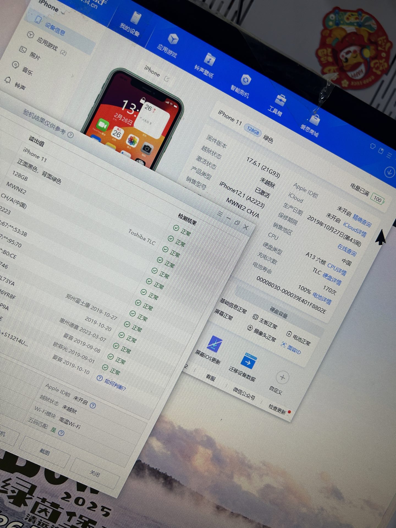Click the 夏普 2019-09-08 row
396x528 pixels.
coord(82,343)
